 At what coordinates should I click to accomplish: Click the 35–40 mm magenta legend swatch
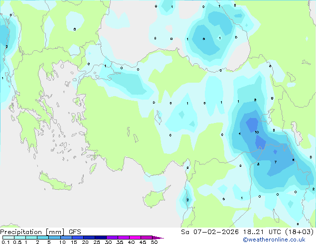pos(124,238)
